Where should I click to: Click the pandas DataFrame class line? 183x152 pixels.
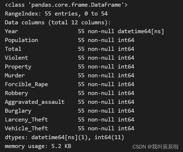coord(66,5)
